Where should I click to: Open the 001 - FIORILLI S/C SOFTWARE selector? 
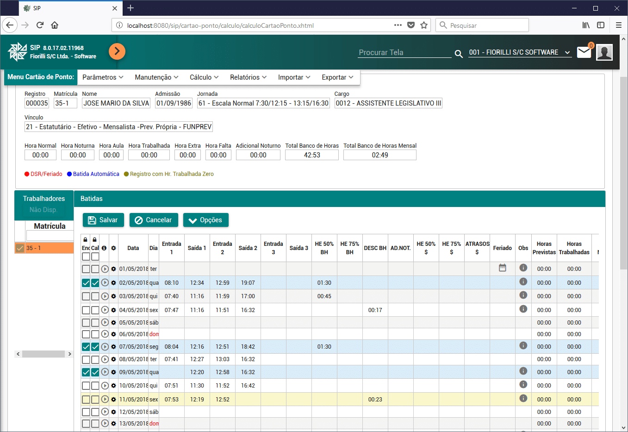click(519, 52)
